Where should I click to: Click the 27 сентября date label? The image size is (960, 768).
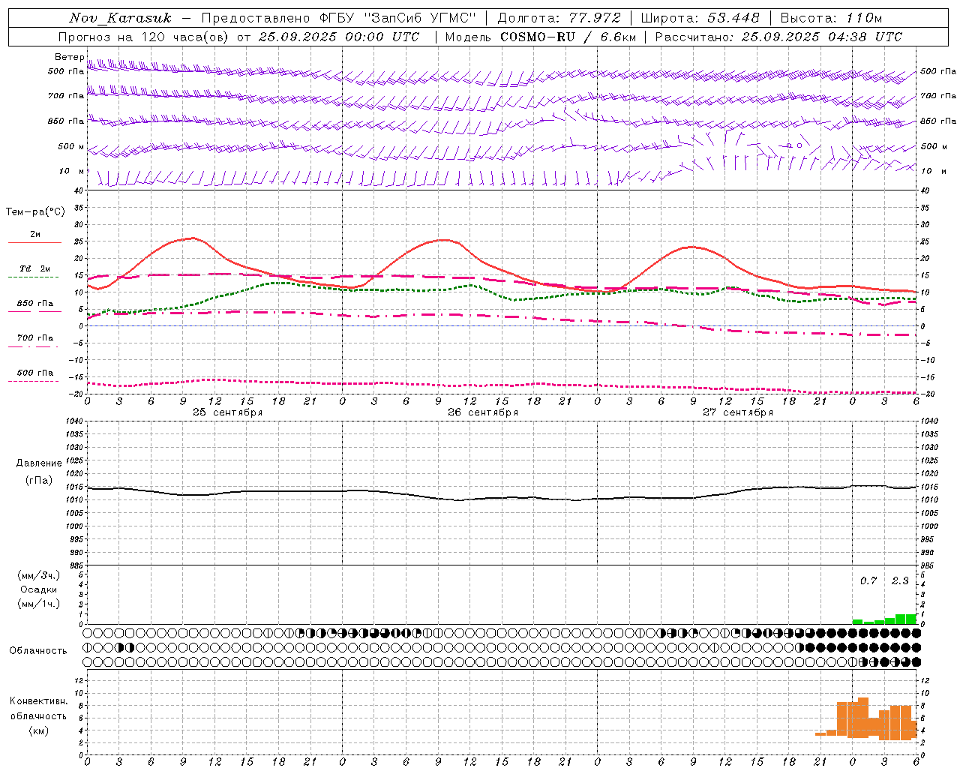tap(738, 412)
